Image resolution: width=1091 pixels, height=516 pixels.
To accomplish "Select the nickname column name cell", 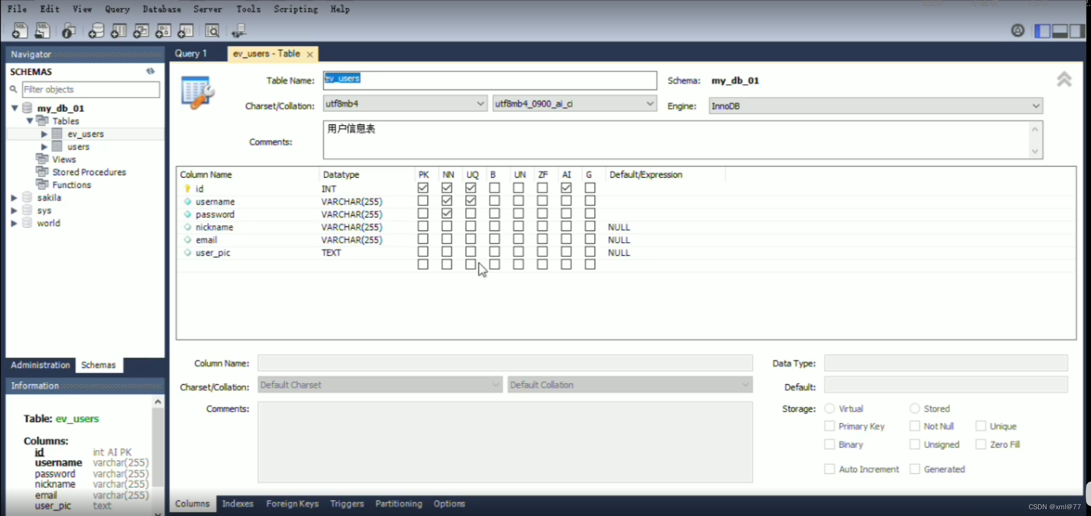I will (x=215, y=227).
